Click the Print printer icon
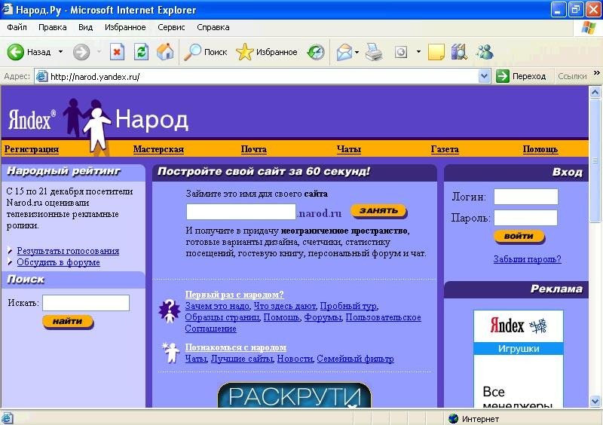The height and width of the screenshot is (425, 603). point(374,52)
